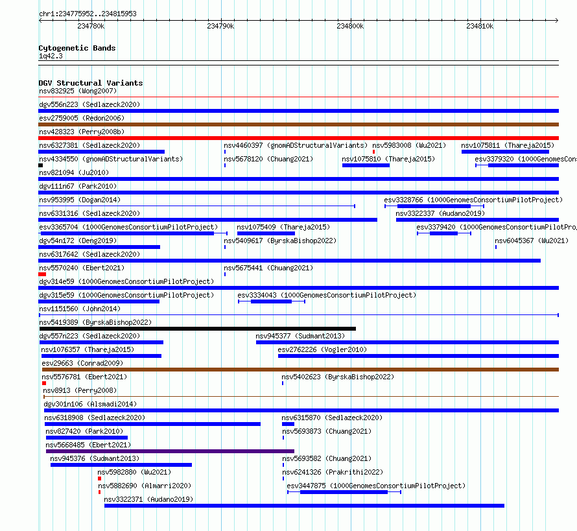Click nsv6317642 (Sedlazeck2020) label

point(89,254)
